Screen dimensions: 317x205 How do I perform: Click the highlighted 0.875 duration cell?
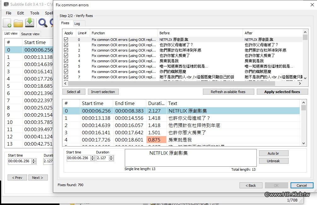click(156, 140)
